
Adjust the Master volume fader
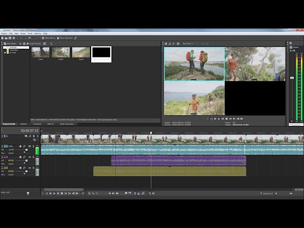pos(292,78)
